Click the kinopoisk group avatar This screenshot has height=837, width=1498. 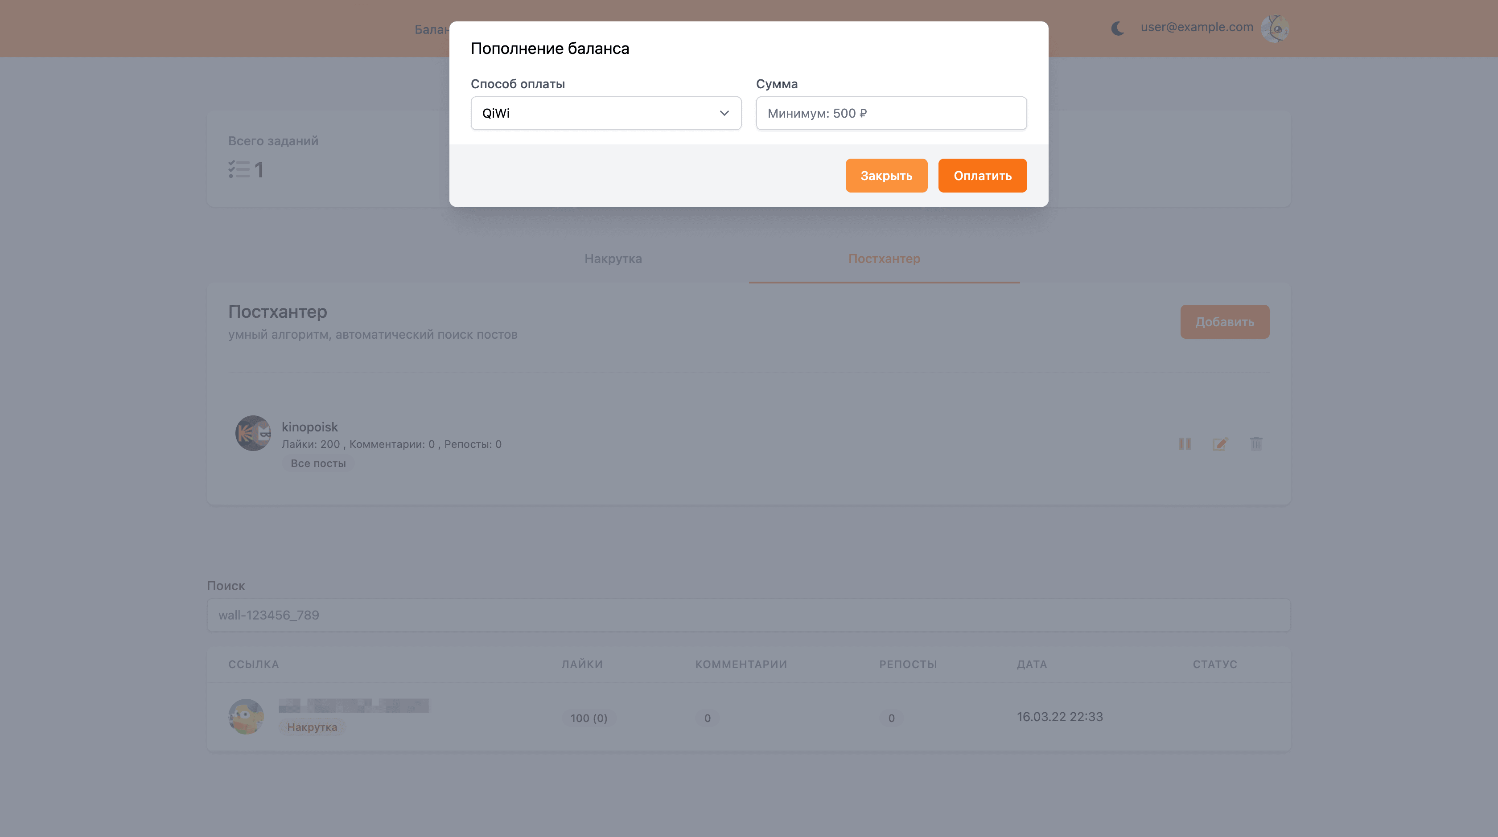(253, 433)
